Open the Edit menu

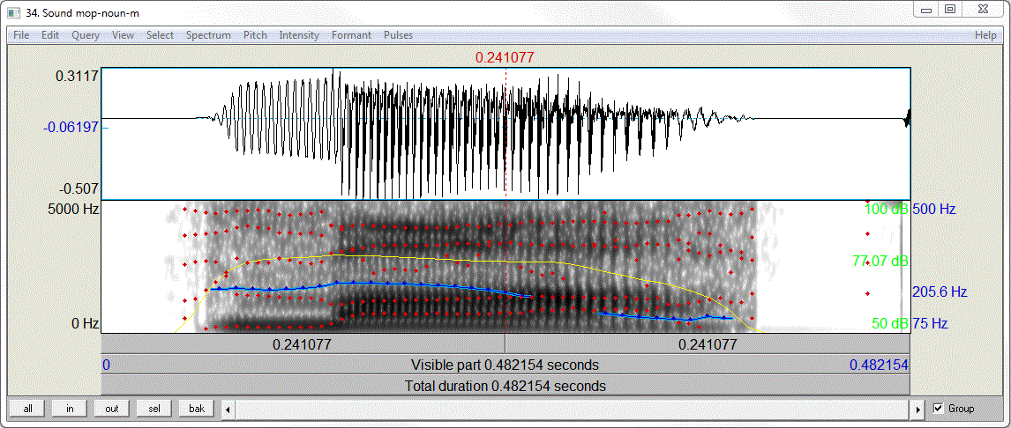click(50, 35)
